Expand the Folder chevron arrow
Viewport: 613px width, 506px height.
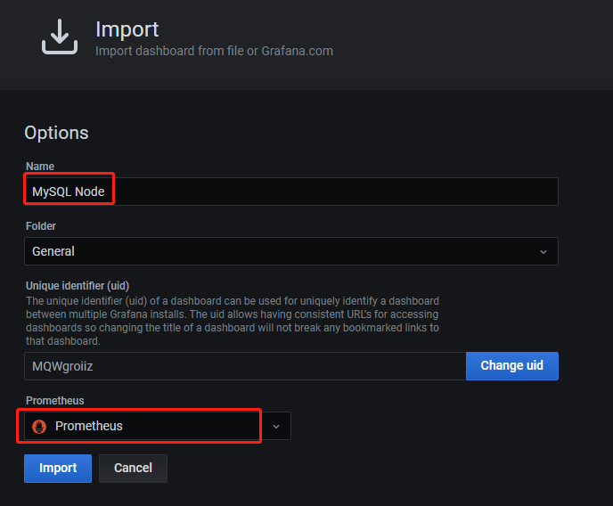pyautogui.click(x=543, y=252)
